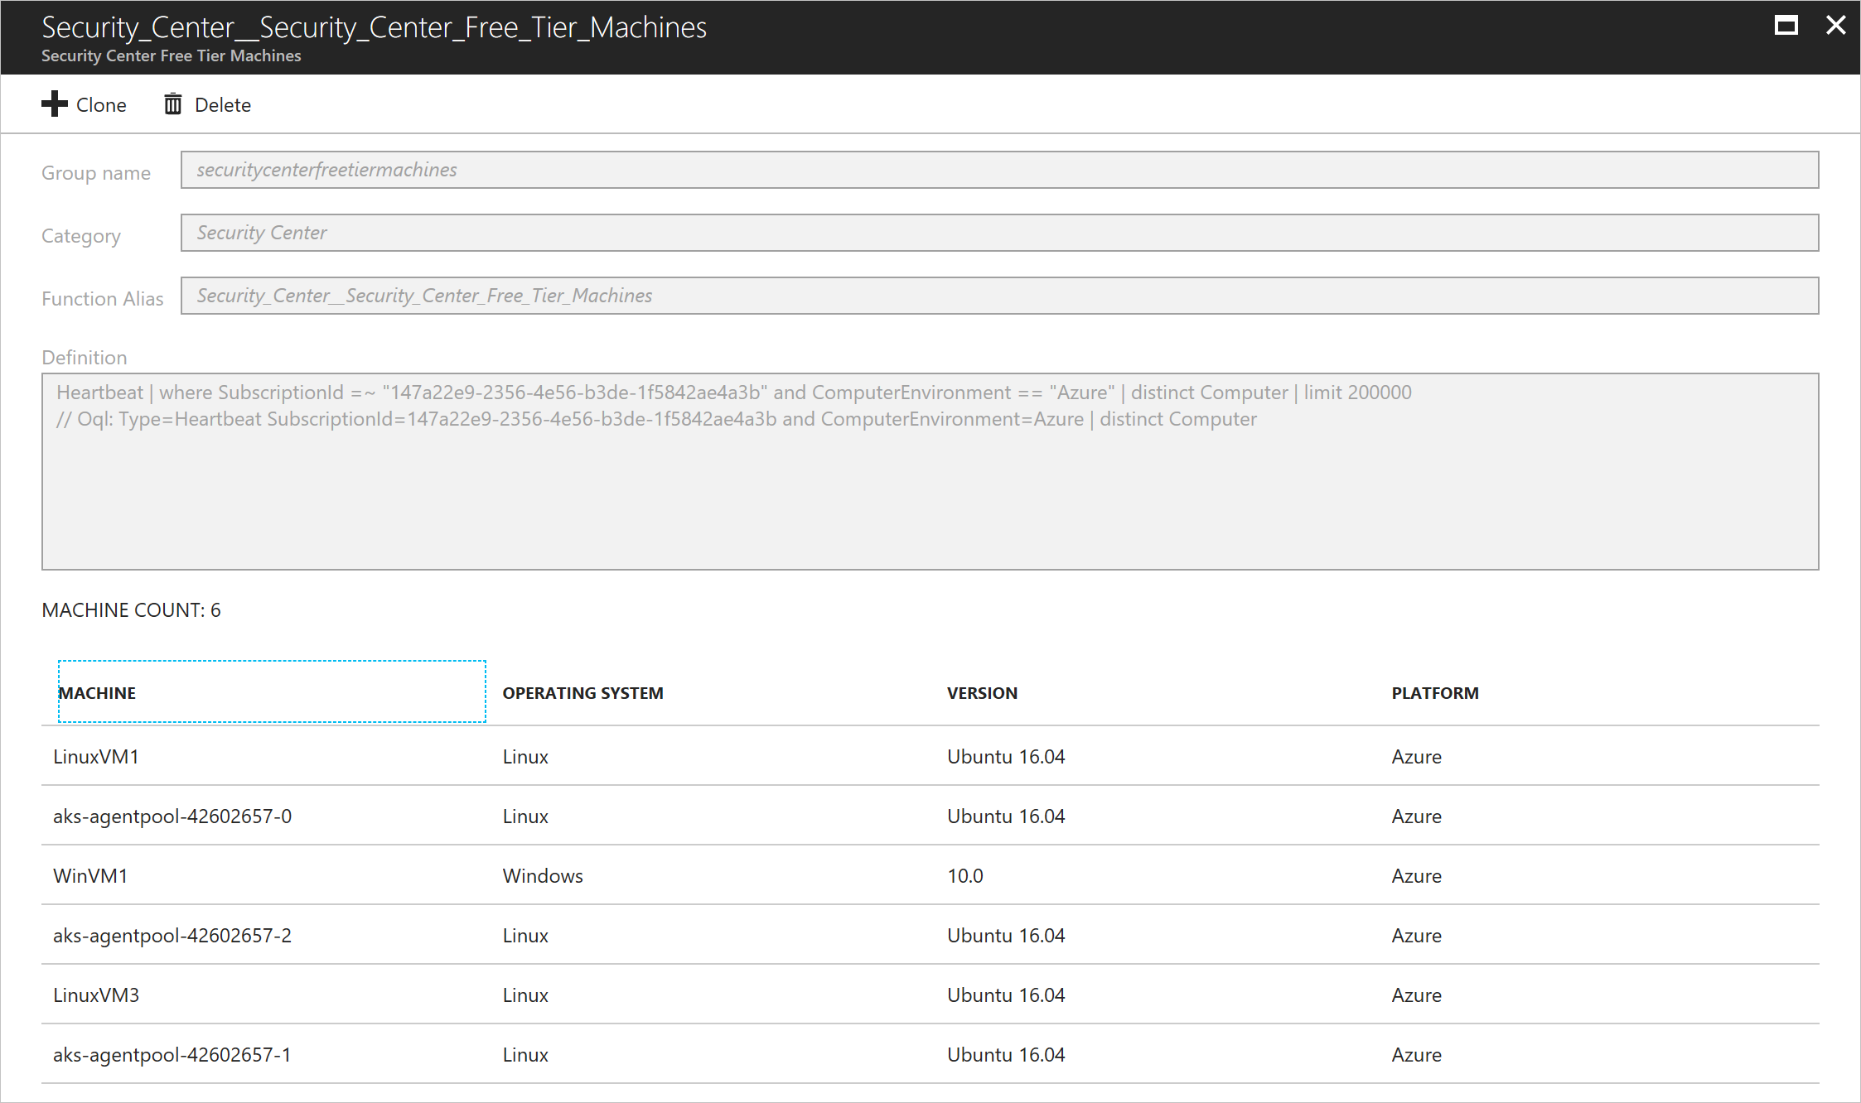Click the Group name field
The width and height of the screenshot is (1861, 1103).
(999, 170)
